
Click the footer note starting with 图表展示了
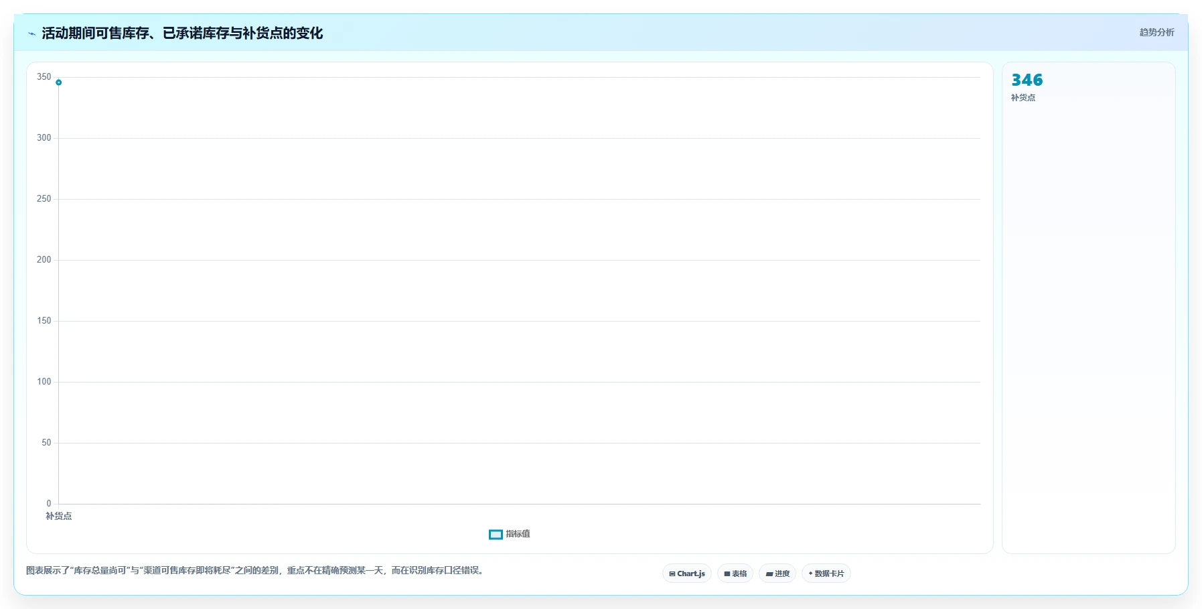pyautogui.click(x=255, y=571)
